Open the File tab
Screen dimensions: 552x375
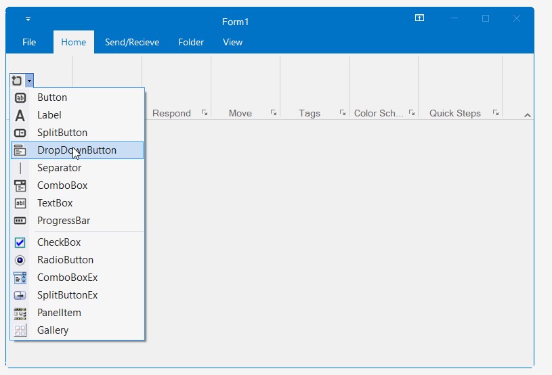tap(29, 42)
